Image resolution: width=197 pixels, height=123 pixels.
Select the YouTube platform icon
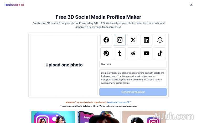(x=147, y=53)
